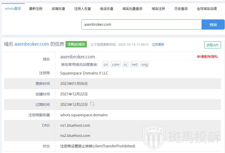Select the cn domain suffix option
Screen dimensions: 225x153
point(105,65)
